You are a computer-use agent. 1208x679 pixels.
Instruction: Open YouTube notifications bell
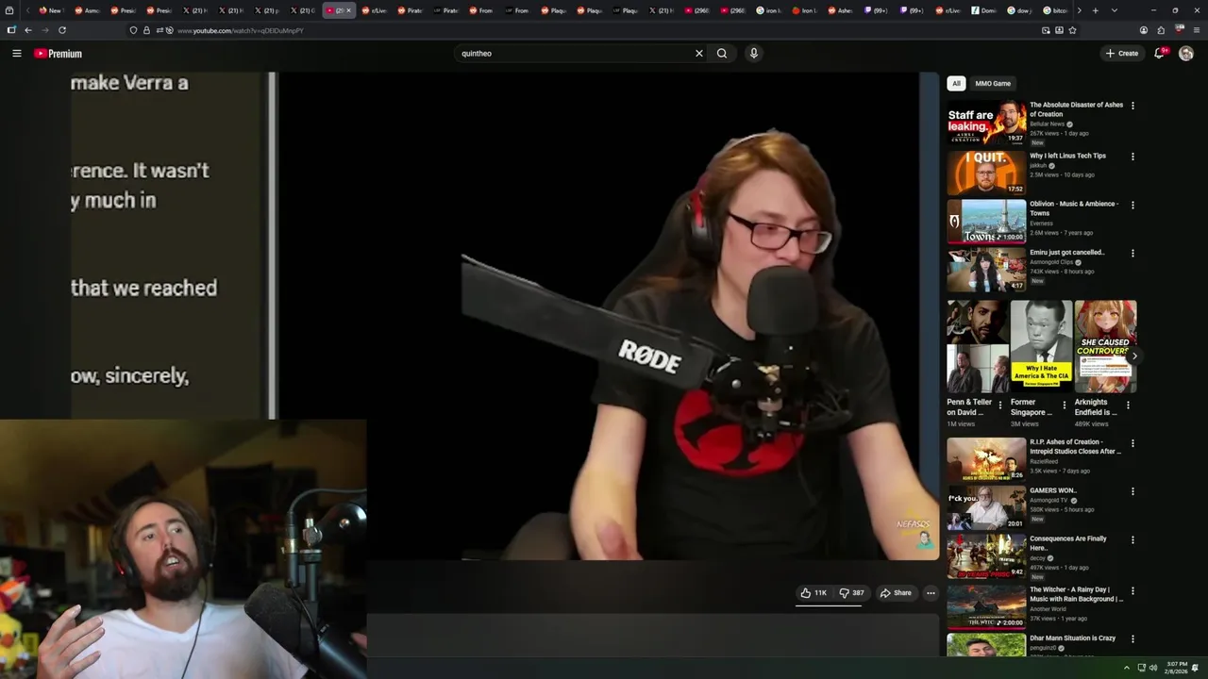(1160, 54)
